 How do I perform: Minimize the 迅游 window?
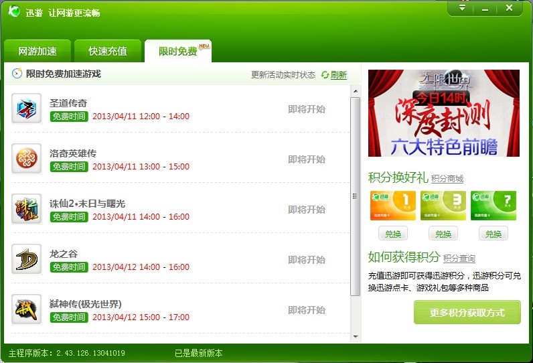[x=485, y=8]
